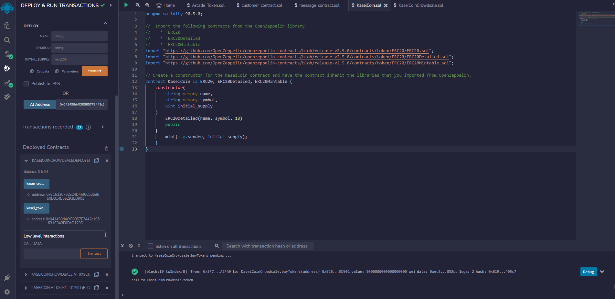Clear the terminal console icon
Image resolution: width=615 pixels, height=299 pixels.
point(131,246)
